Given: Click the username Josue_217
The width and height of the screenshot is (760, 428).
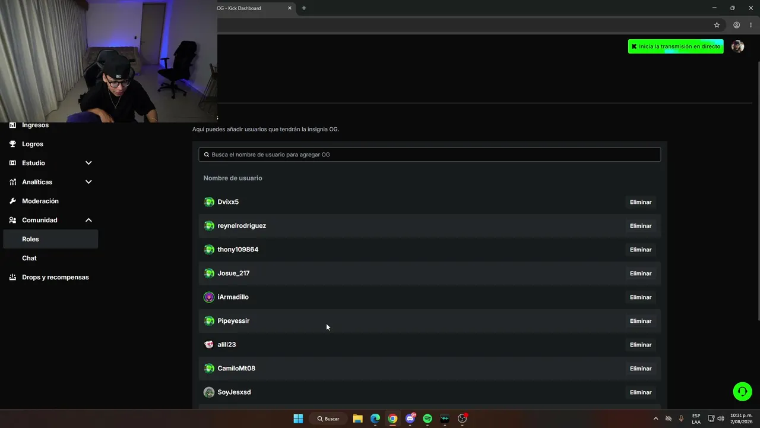Looking at the screenshot, I should [233, 273].
